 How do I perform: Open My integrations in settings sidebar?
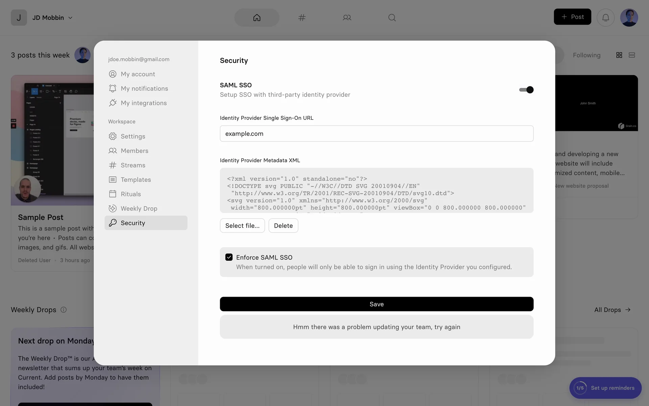[144, 103]
